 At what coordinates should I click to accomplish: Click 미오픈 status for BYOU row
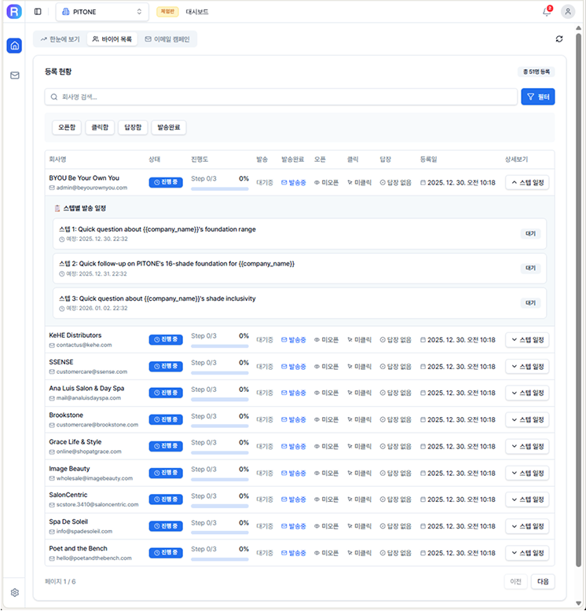[x=327, y=182]
